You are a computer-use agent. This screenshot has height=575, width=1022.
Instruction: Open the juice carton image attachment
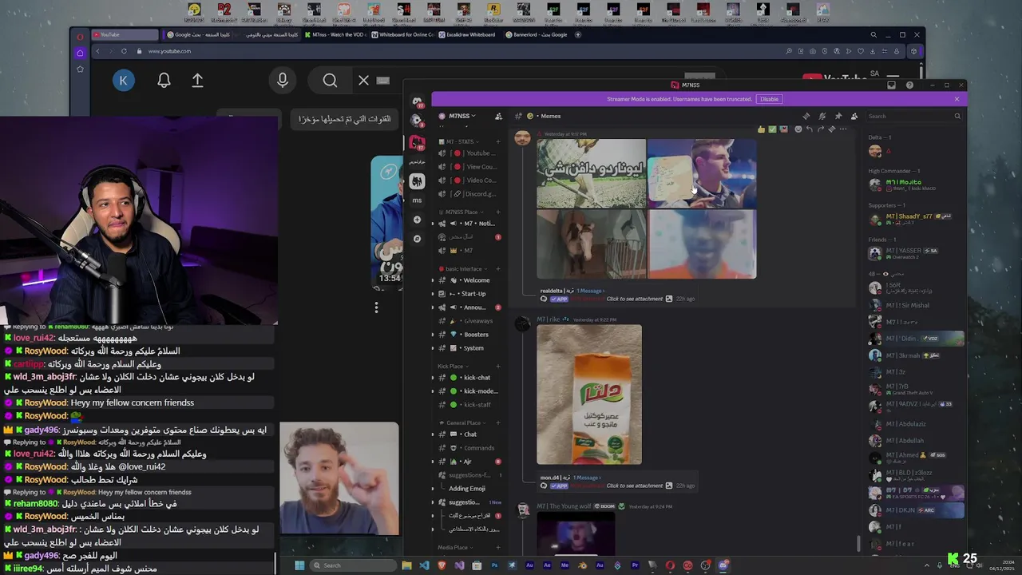[x=589, y=395]
